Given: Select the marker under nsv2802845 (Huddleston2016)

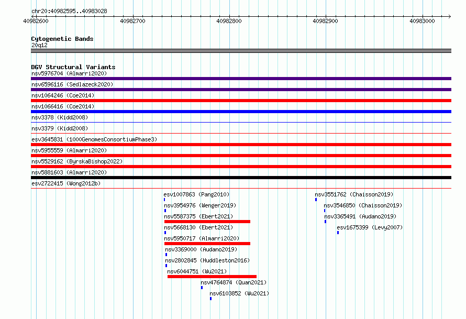Looking at the screenshot, I should pos(166,266).
